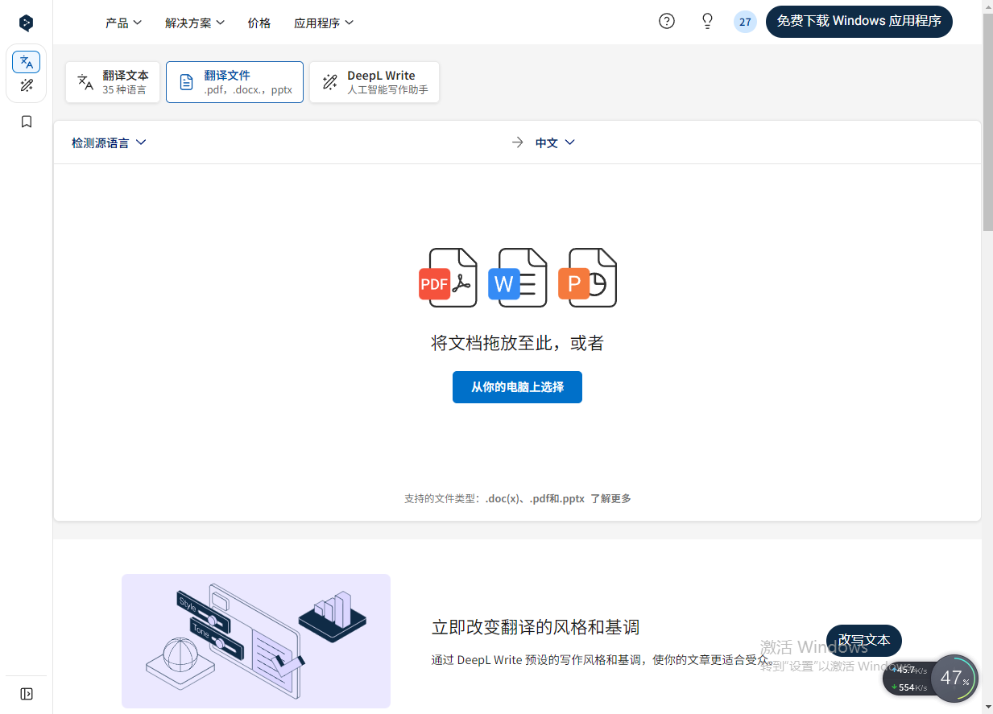This screenshot has height=714, width=993.
Task: Click the supported types text .doc(x)、.pdf和.pptx
Action: tap(535, 498)
